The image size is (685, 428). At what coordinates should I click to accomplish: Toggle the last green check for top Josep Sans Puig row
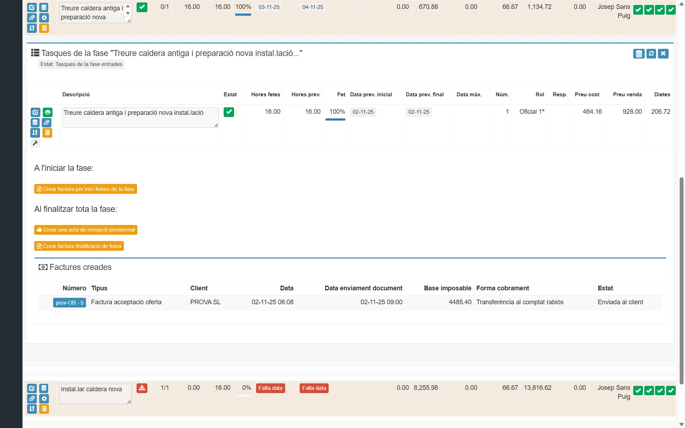671,10
